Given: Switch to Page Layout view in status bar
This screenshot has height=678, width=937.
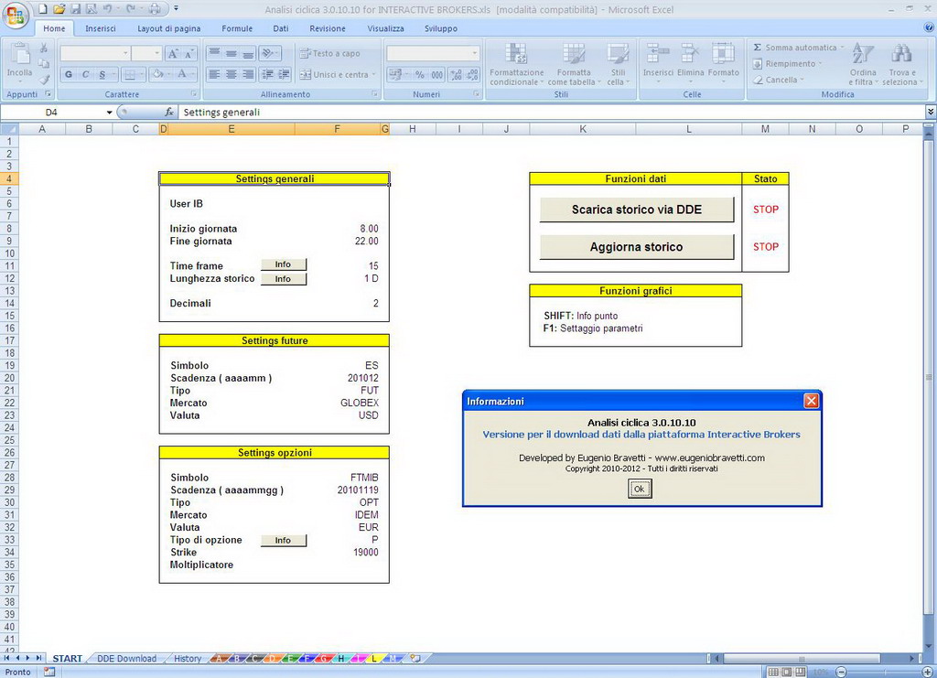Looking at the screenshot, I should click(x=787, y=672).
